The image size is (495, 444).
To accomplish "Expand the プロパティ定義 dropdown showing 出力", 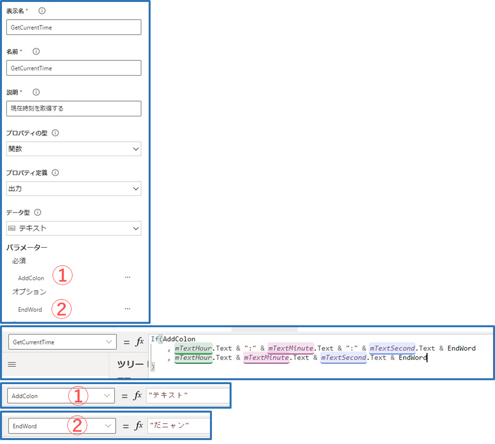I will 74,189.
